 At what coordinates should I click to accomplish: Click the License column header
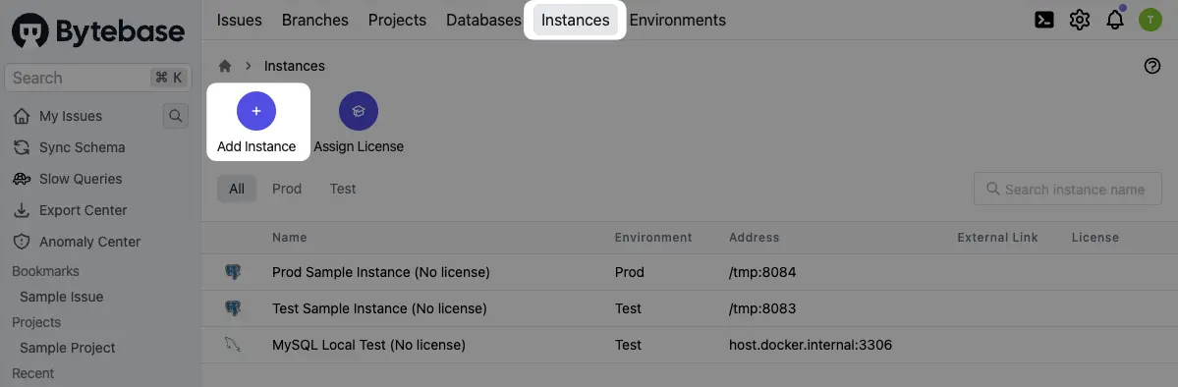pos(1095,238)
